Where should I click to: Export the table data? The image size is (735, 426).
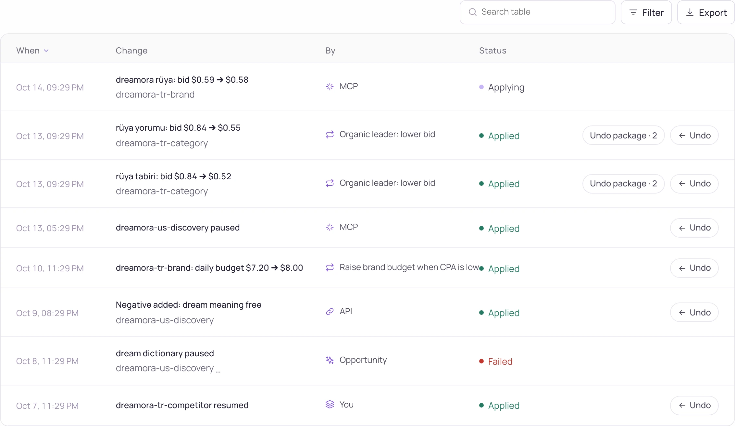pyautogui.click(x=706, y=13)
